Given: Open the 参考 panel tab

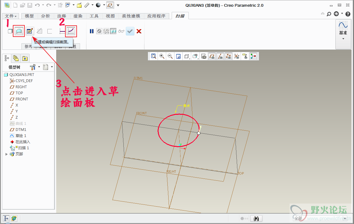Looking at the screenshot, I should tap(28, 46).
